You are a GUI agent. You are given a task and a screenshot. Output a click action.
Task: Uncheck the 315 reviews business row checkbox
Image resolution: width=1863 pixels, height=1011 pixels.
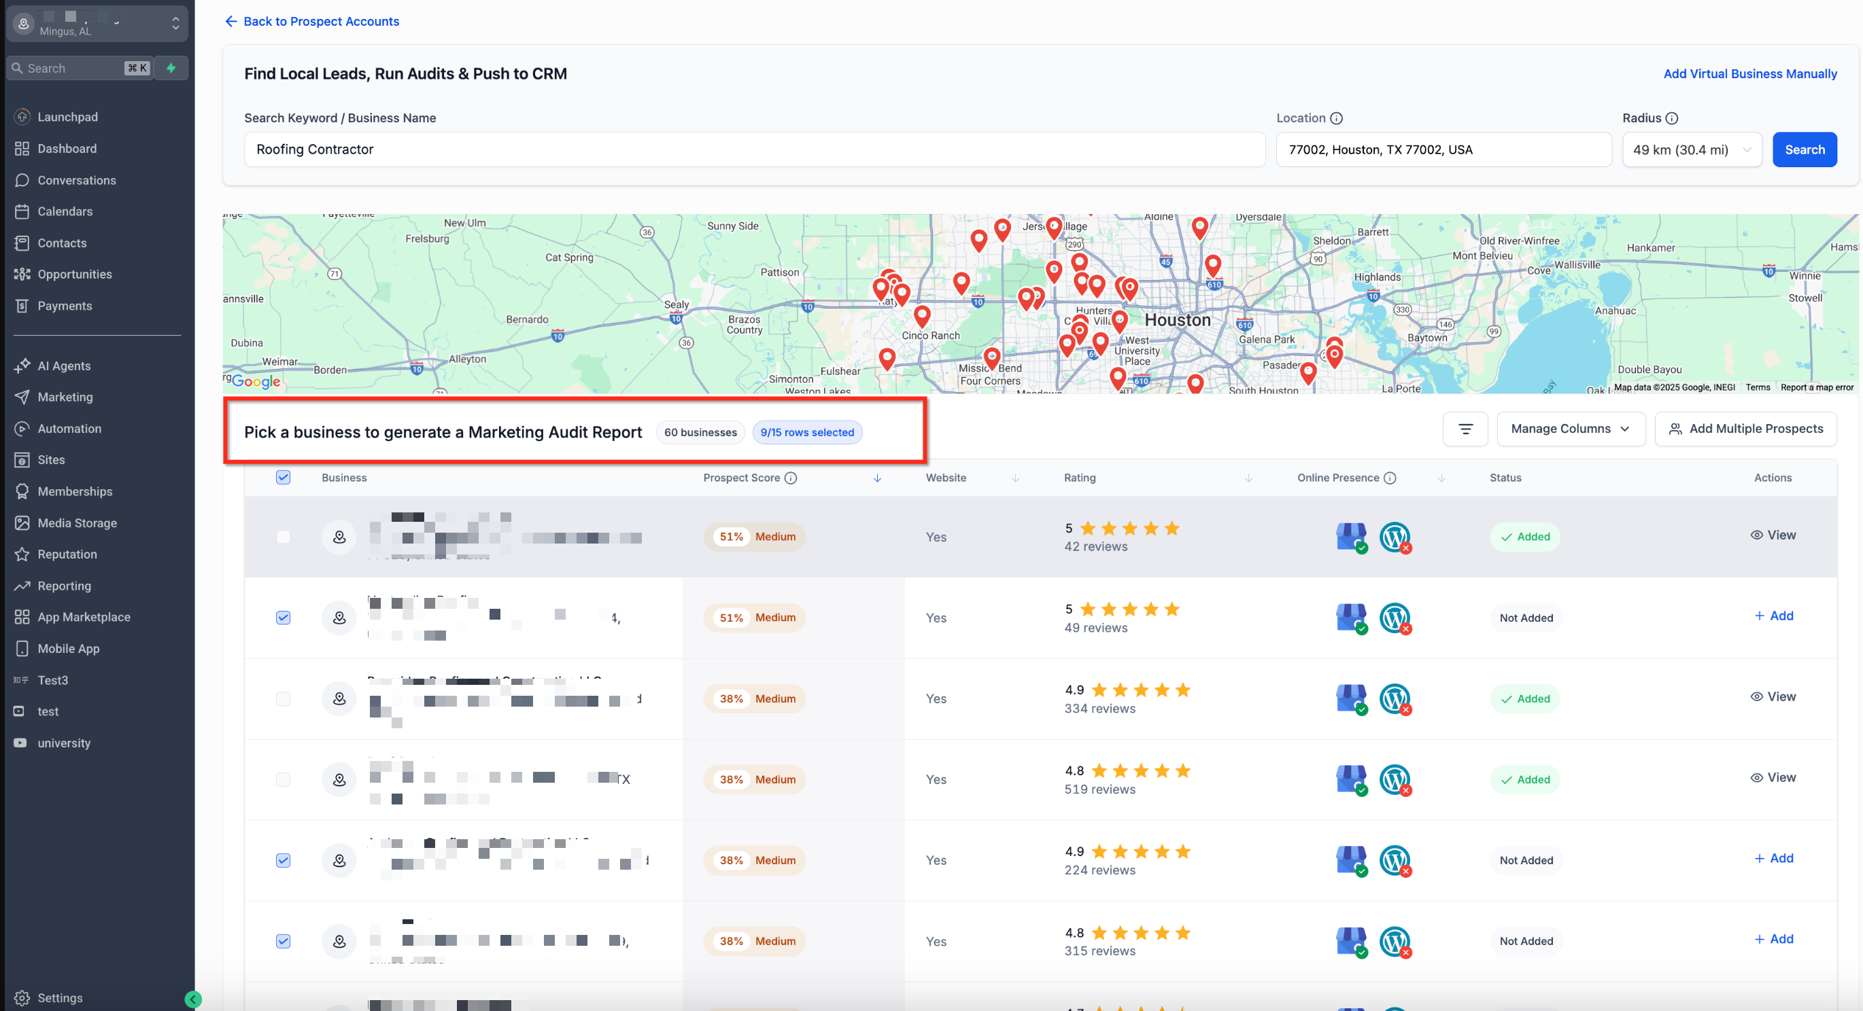[x=283, y=942]
